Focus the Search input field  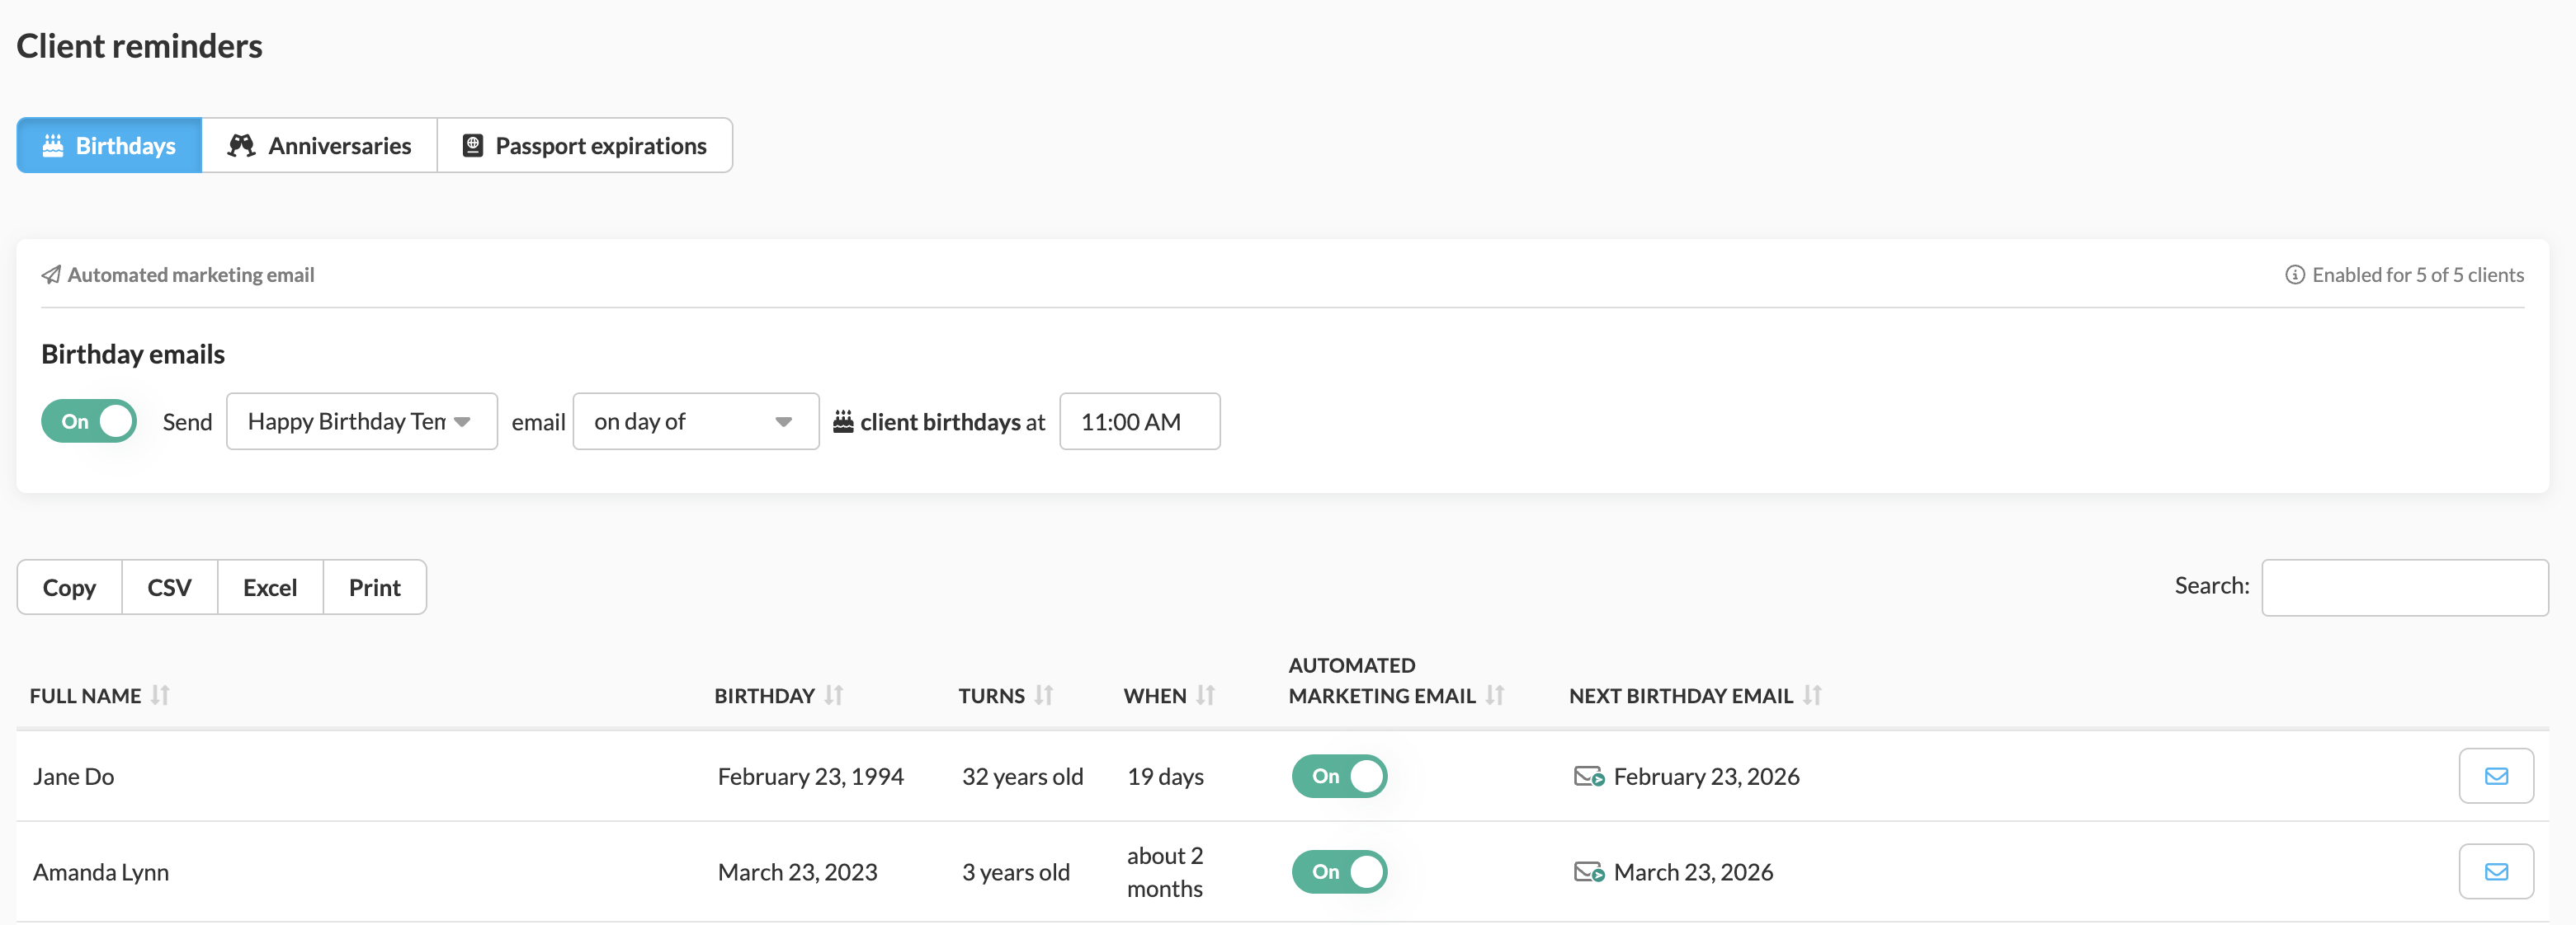coord(2403,587)
